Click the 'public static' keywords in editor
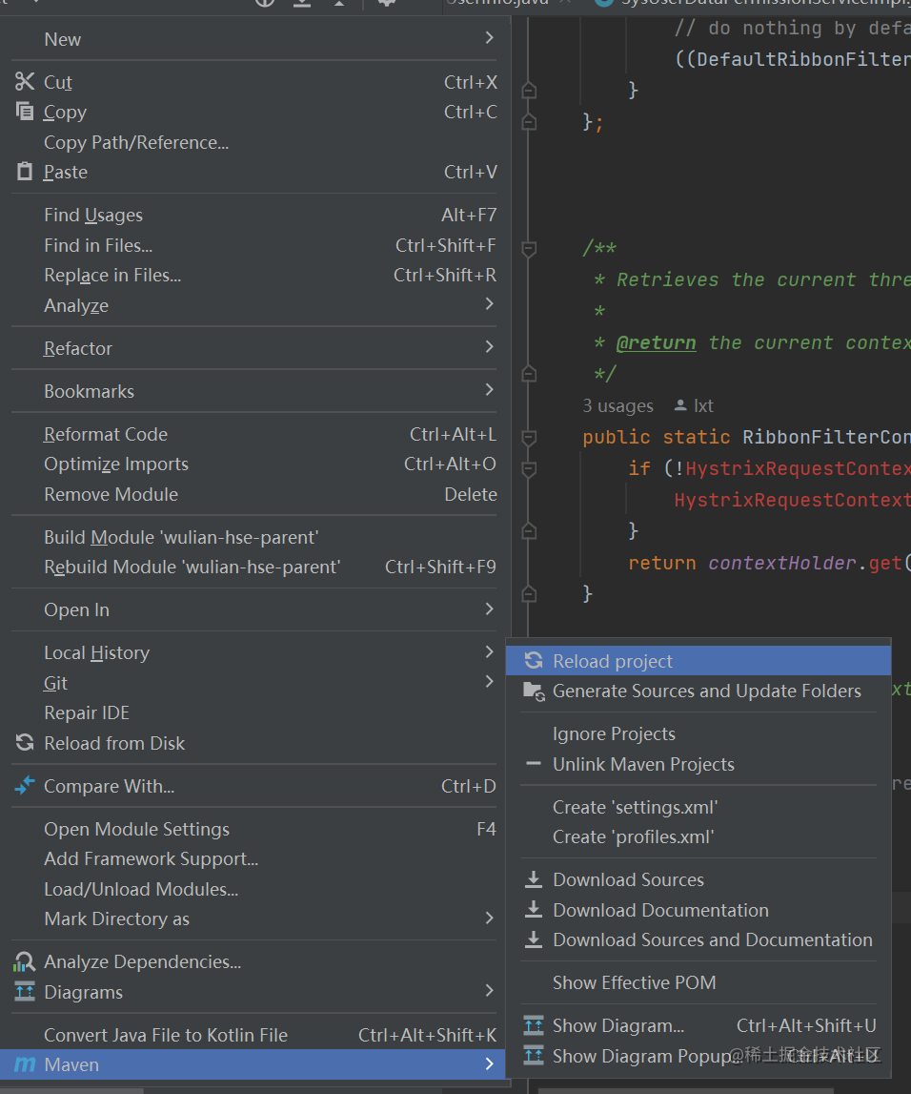 tap(657, 438)
